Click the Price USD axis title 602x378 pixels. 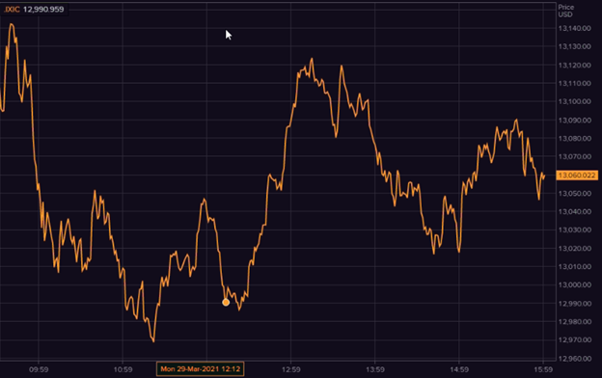click(x=566, y=11)
